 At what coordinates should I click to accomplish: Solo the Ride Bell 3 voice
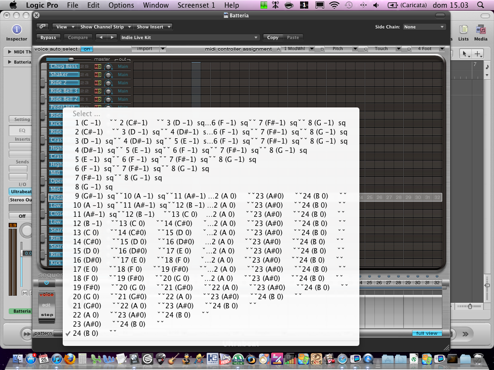[100, 91]
